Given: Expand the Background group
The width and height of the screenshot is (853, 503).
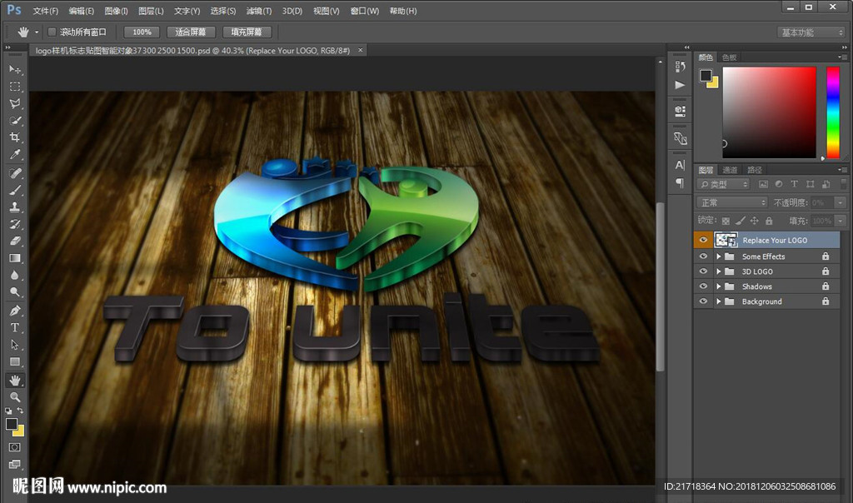Looking at the screenshot, I should coord(719,301).
